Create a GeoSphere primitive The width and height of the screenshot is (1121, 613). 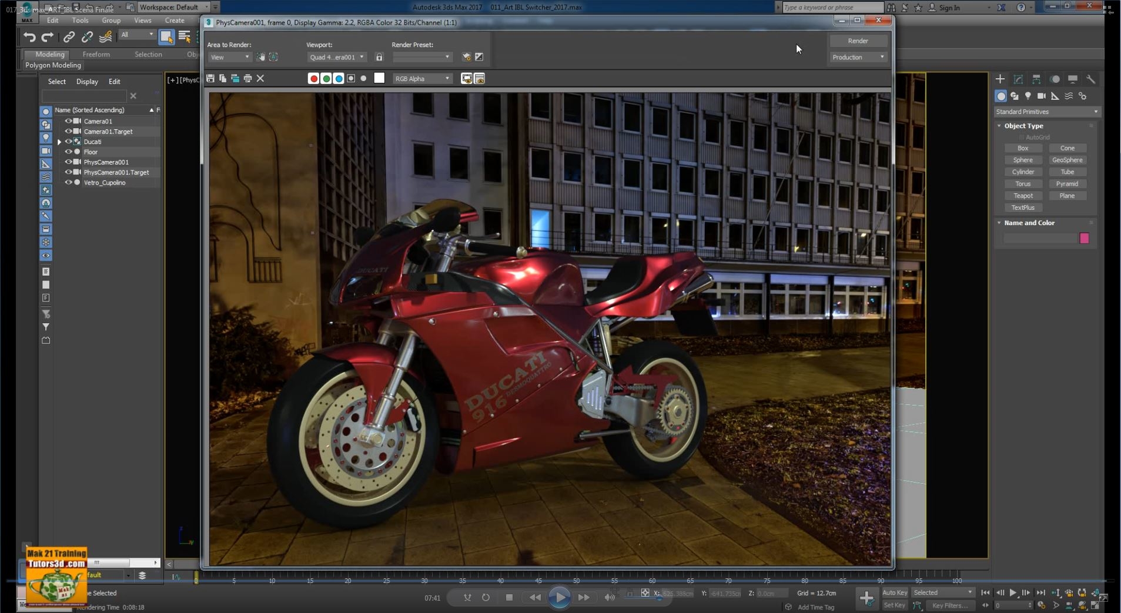point(1068,160)
